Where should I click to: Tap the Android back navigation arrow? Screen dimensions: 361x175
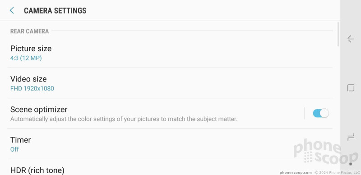351,39
